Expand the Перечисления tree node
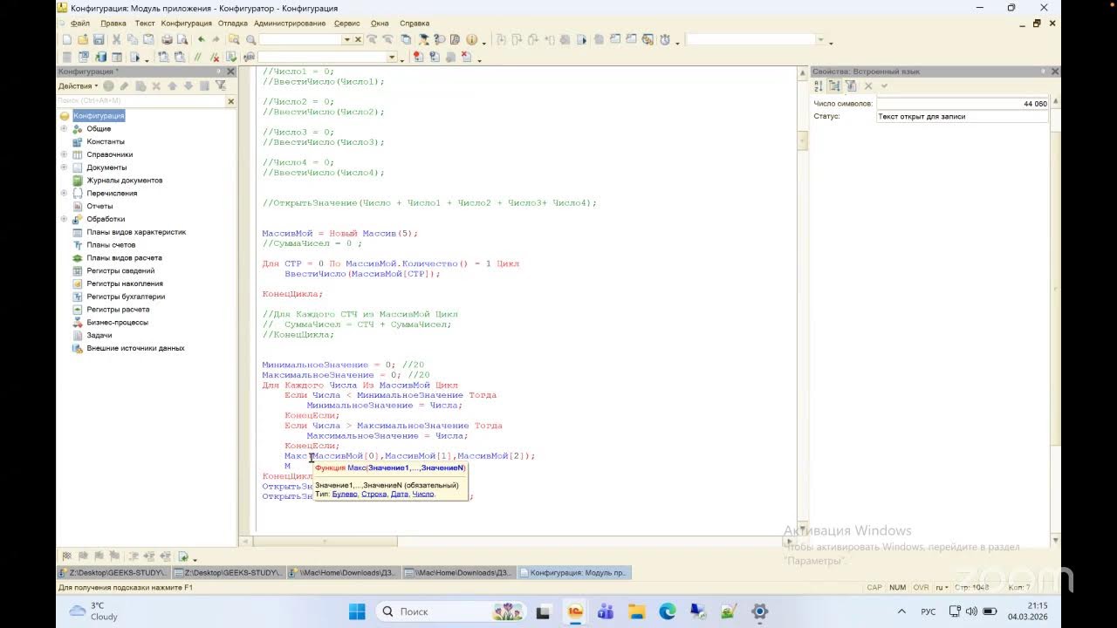1117x628 pixels. tap(64, 193)
